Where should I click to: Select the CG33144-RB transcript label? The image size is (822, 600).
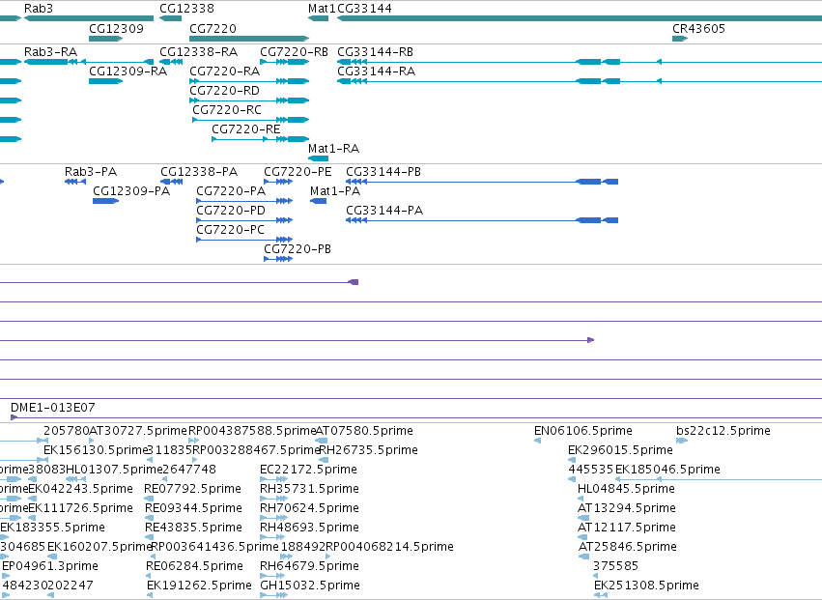point(376,52)
